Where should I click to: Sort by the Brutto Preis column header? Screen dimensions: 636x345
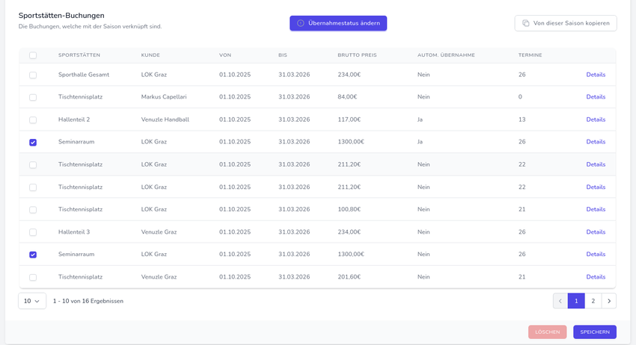(x=357, y=55)
